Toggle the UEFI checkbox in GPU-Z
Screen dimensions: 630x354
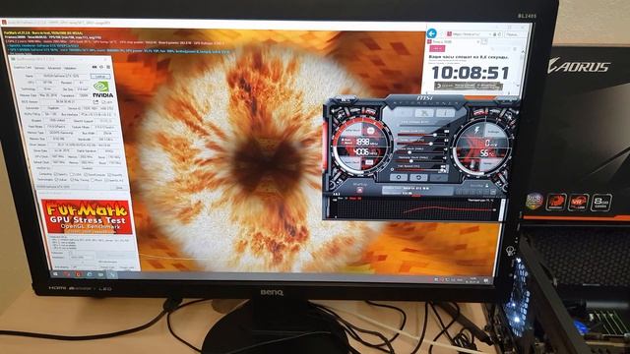pyautogui.click(x=104, y=102)
